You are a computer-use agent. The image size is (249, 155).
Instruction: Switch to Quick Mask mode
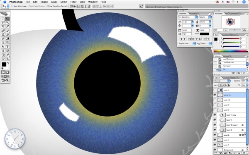[x=7, y=72]
